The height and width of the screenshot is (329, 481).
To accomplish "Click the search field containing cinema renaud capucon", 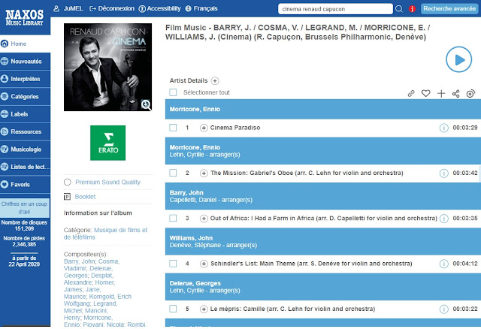I will pyautogui.click(x=335, y=9).
